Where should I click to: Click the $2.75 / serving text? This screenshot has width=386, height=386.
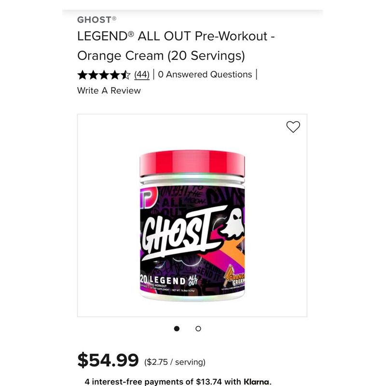click(175, 362)
